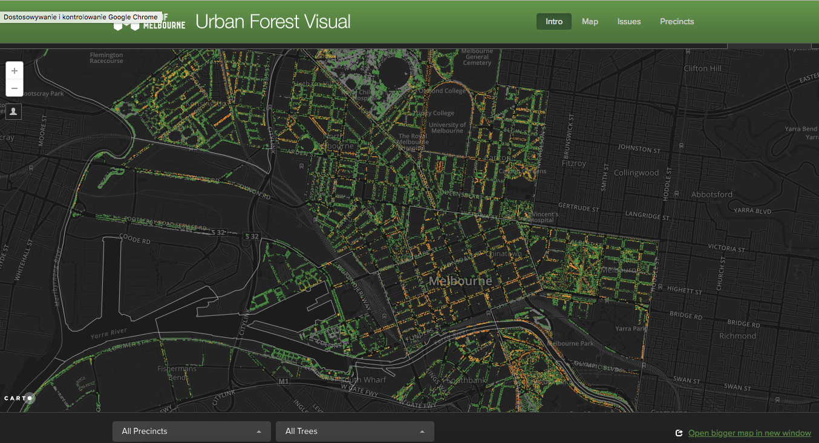Image resolution: width=819 pixels, height=443 pixels.
Task: Open the All Trees dropdown
Action: point(355,432)
